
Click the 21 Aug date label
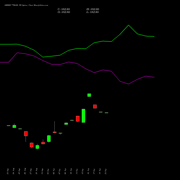pos(8,171)
